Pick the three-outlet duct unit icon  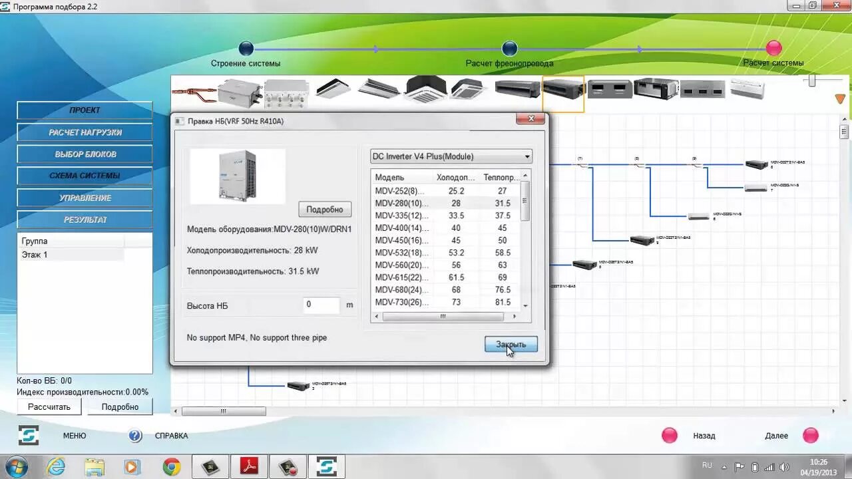702,88
